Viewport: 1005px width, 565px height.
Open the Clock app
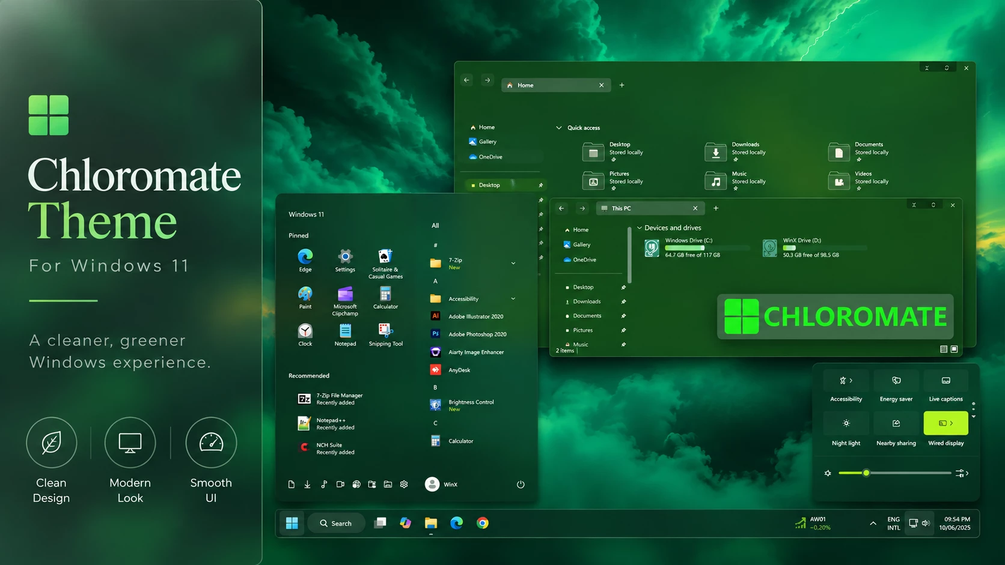pos(305,335)
